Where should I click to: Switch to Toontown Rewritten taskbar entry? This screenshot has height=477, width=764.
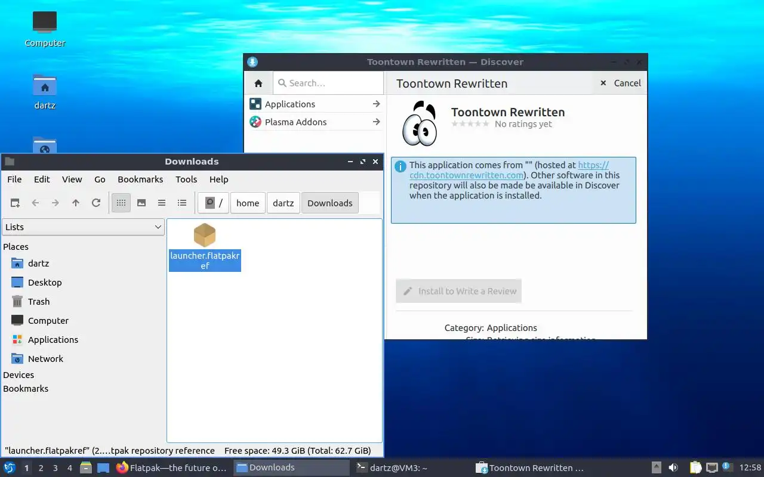(x=532, y=467)
